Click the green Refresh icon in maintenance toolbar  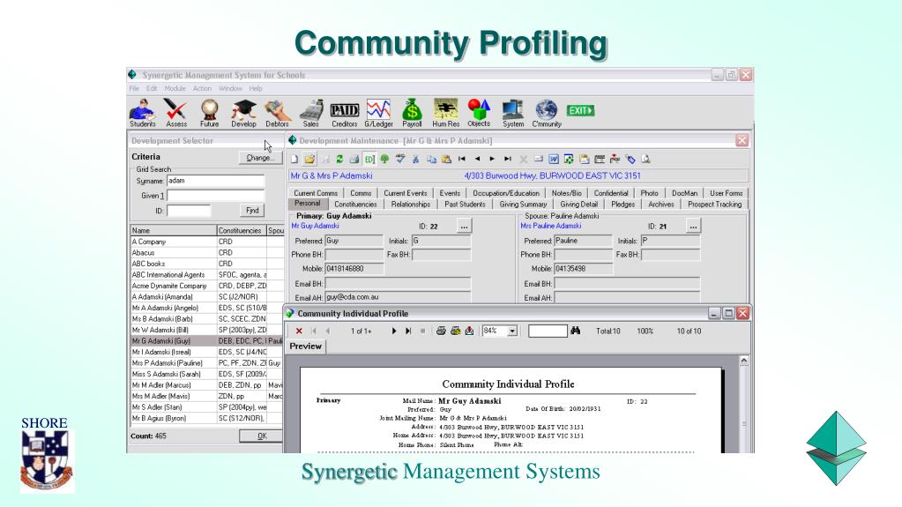tap(339, 160)
